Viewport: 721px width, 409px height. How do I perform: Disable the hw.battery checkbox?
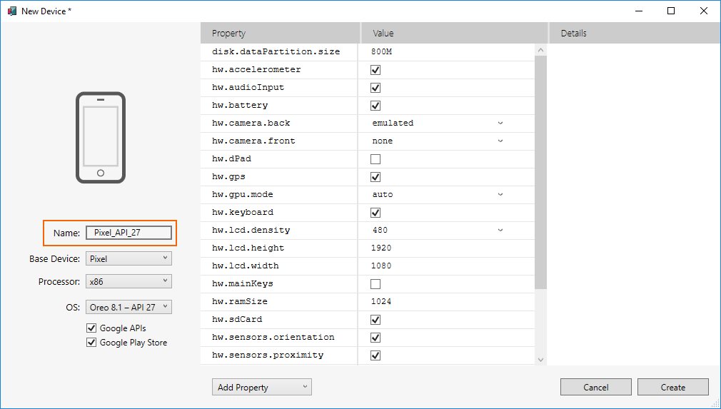pos(375,106)
